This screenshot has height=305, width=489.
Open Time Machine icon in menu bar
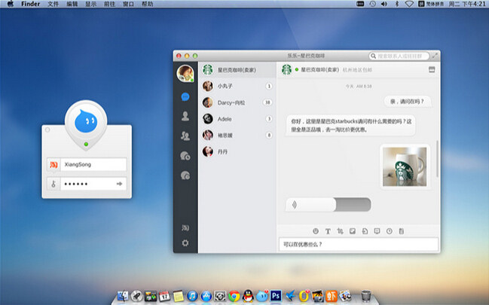(372, 4)
